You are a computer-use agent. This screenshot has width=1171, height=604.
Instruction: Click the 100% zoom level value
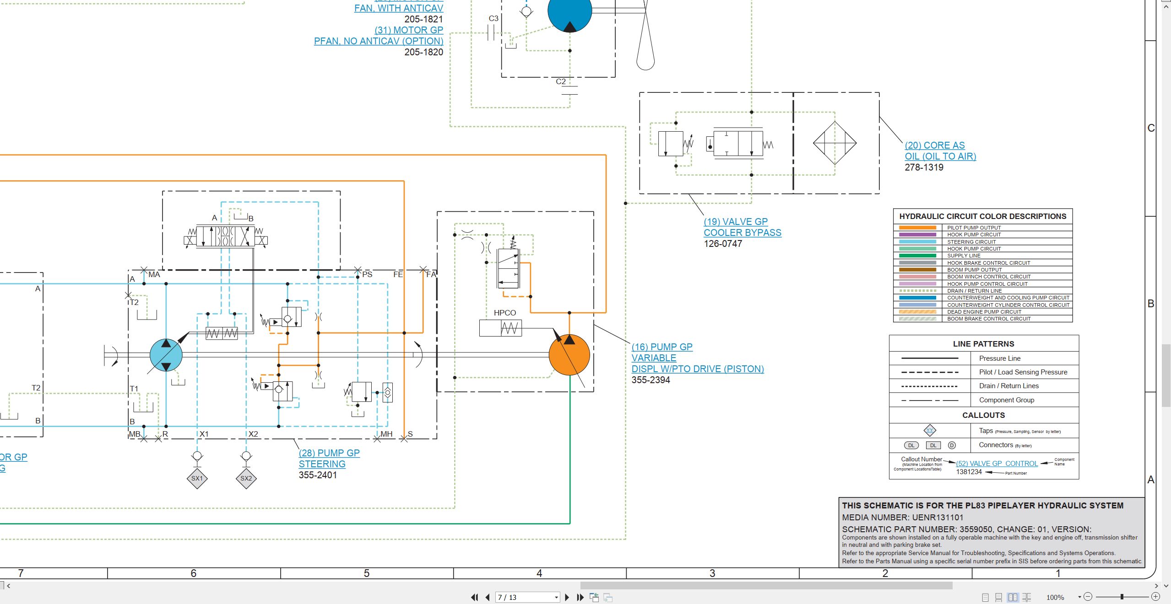pyautogui.click(x=1055, y=597)
